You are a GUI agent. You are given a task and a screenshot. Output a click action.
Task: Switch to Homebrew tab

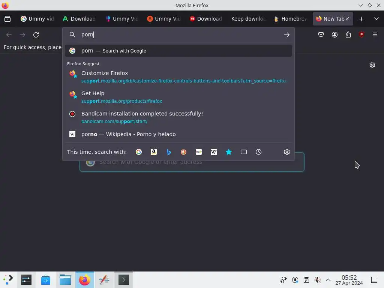291,19
